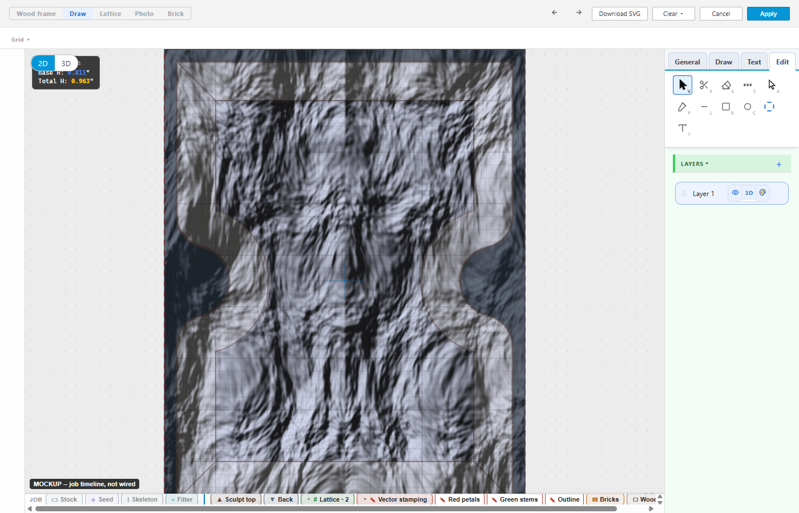
Task: Select the Sculpt top timeline step
Action: pyautogui.click(x=236, y=499)
